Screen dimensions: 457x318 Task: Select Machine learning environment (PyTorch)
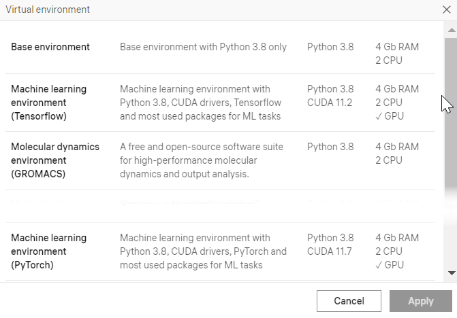pos(48,251)
